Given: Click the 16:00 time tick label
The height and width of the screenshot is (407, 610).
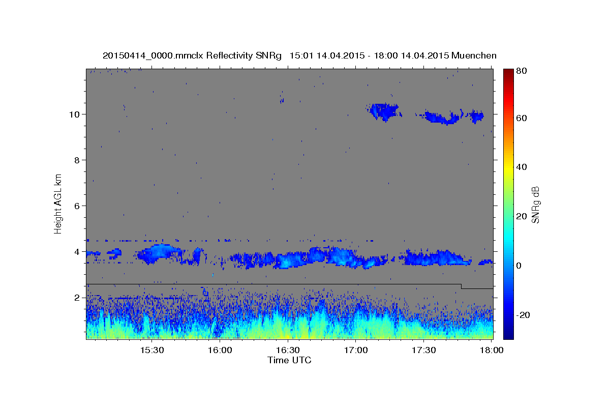Looking at the screenshot, I should click(220, 350).
